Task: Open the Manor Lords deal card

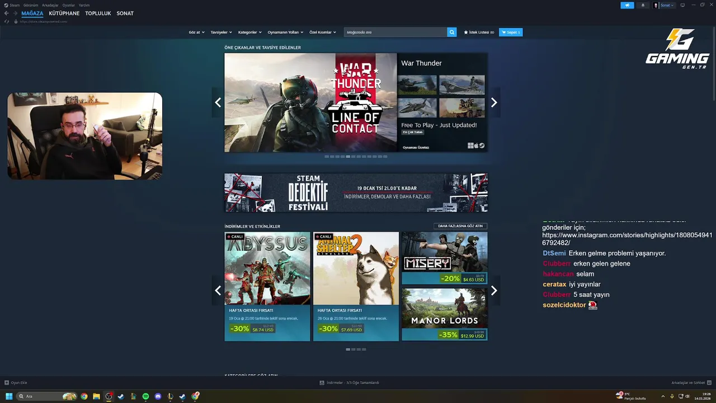Action: [444, 315]
